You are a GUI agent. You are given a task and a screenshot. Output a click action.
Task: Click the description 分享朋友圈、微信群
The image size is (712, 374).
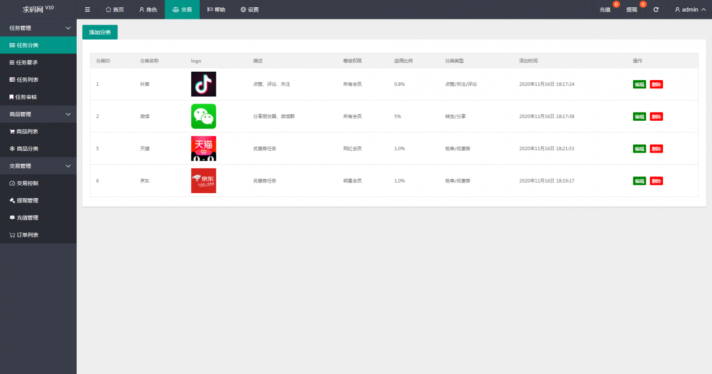coord(274,116)
